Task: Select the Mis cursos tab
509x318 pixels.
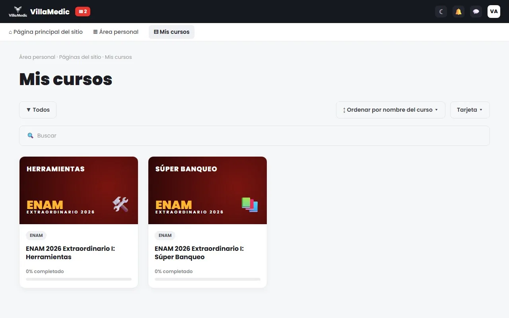Action: point(171,32)
